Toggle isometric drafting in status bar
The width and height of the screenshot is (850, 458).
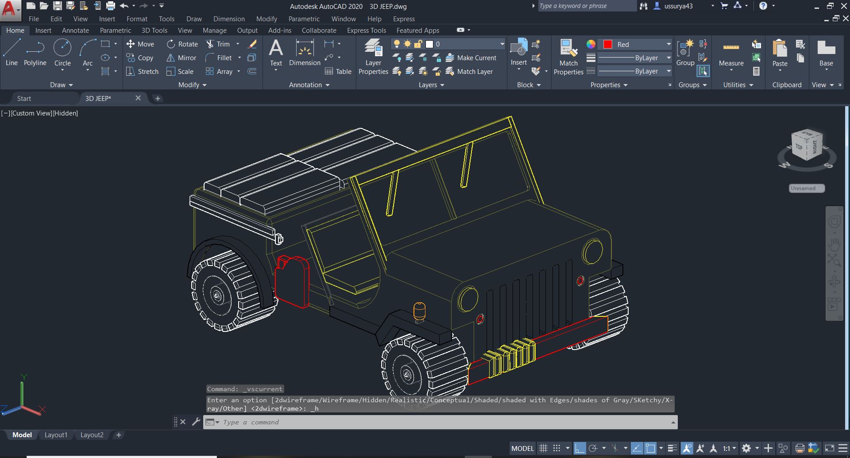point(615,448)
